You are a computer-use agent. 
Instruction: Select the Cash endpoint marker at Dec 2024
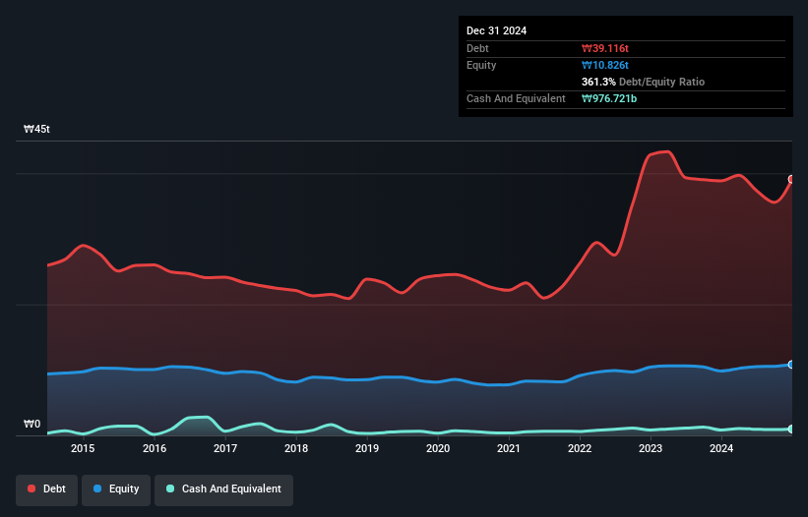pos(791,430)
